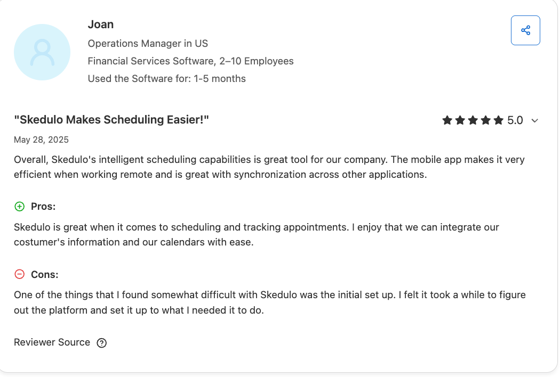This screenshot has height=377, width=560.
Task: Click "Operations Manager in US" text
Action: (x=148, y=44)
